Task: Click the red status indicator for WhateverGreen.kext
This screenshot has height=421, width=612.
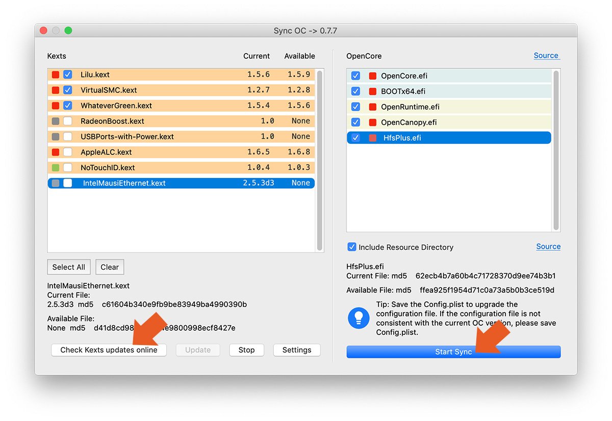Action: tap(56, 106)
